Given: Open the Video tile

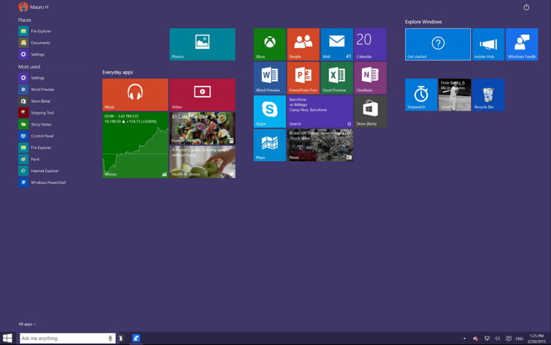Looking at the screenshot, I should pos(202,95).
